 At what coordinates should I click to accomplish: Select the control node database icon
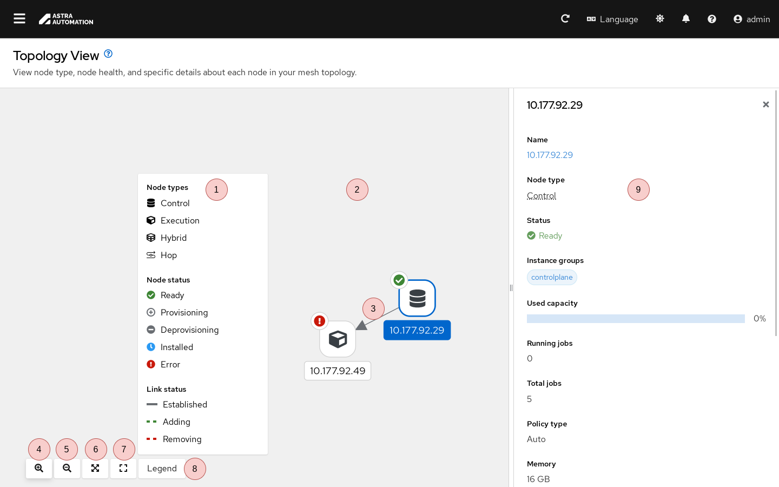(417, 298)
